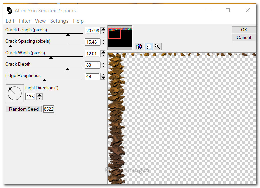Image resolution: width=260 pixels, height=188 pixels.
Task: Confirm with the OK button
Action: click(x=244, y=30)
